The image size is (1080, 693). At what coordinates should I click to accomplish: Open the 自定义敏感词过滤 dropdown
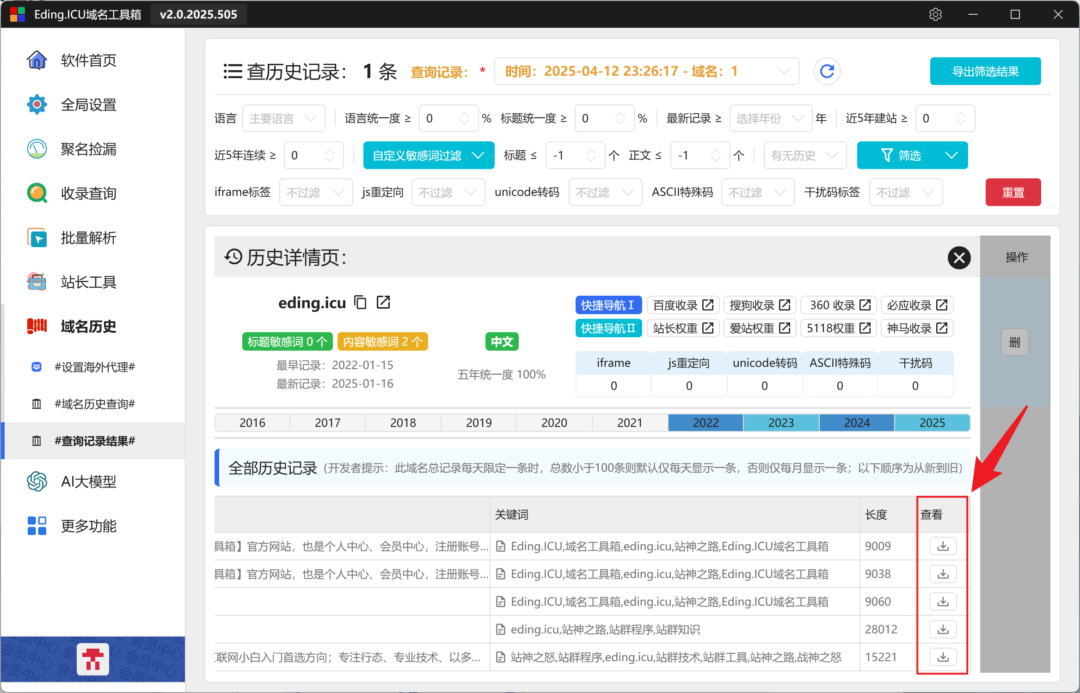pos(429,155)
